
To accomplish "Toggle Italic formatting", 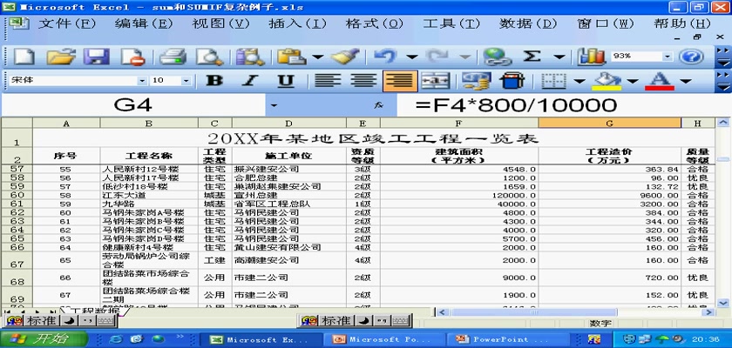I will click(x=249, y=81).
